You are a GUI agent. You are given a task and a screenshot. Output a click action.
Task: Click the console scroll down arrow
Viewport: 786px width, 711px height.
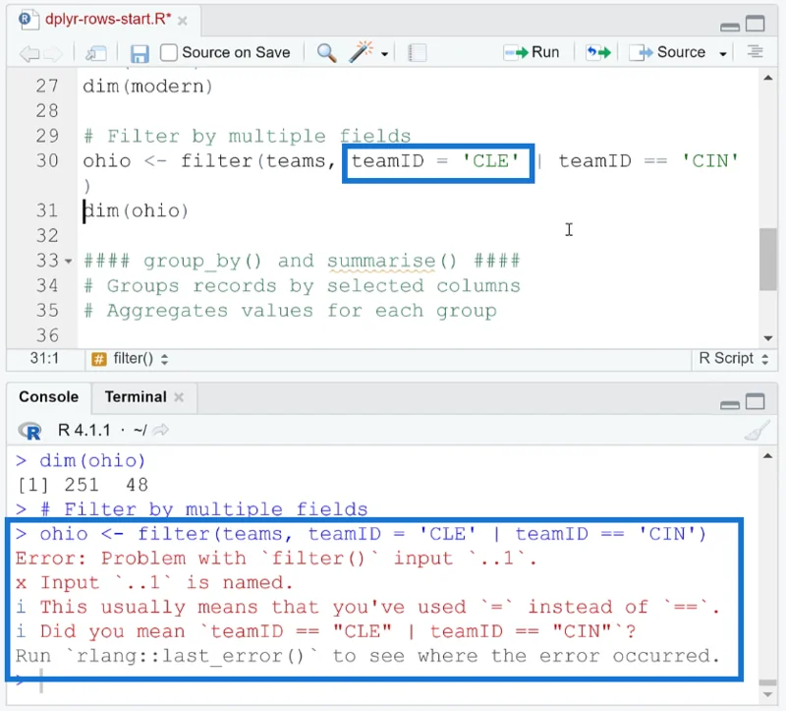(x=767, y=694)
